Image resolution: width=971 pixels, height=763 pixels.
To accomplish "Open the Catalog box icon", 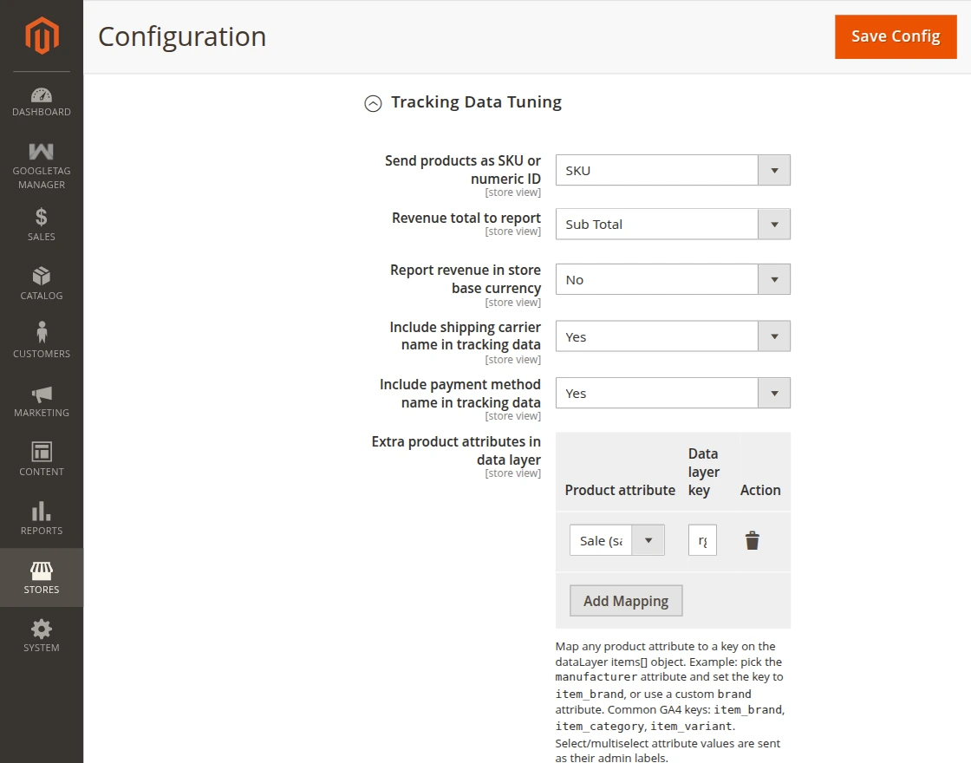I will pyautogui.click(x=42, y=276).
